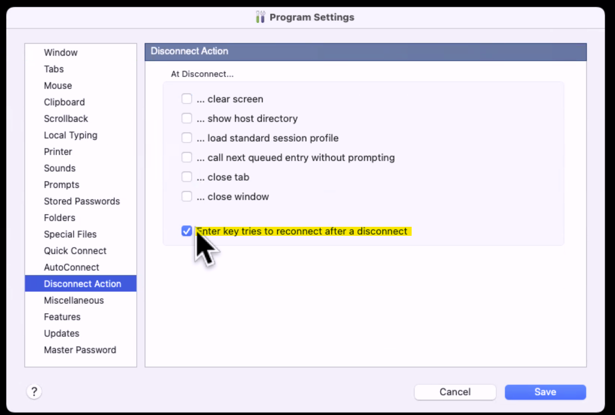615x415 pixels.
Task: Click the Program Settings title icon
Action: tap(260, 17)
